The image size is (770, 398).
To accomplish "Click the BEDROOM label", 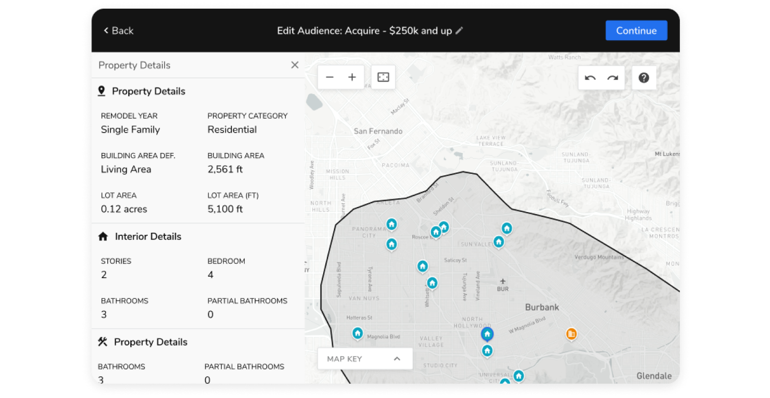I will point(226,261).
